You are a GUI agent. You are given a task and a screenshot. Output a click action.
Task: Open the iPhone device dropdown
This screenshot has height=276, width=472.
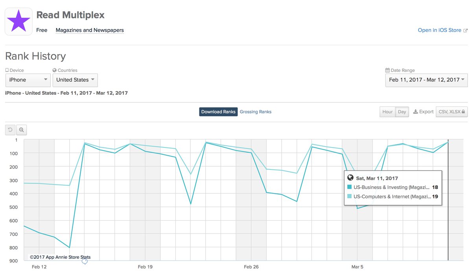[x=28, y=80]
